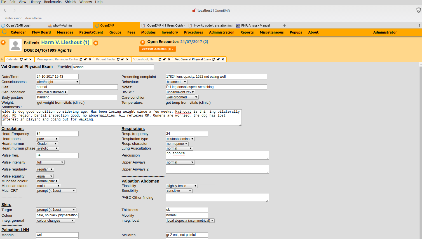Open the Patient/Client menu
The height and width of the screenshot is (239, 422).
[91, 32]
